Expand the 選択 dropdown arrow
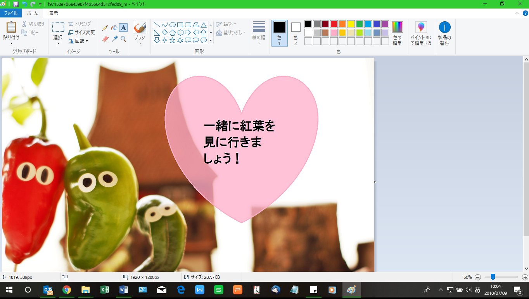Screen dimensions: 529x299 click(58, 43)
